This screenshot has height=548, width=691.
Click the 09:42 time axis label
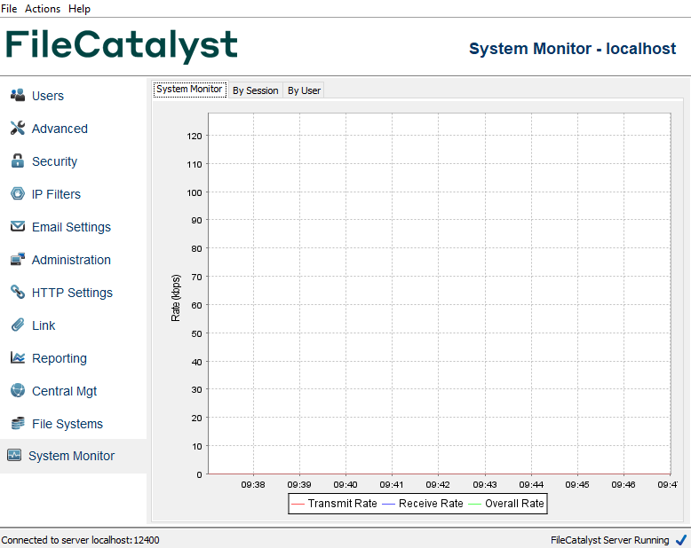coord(438,484)
